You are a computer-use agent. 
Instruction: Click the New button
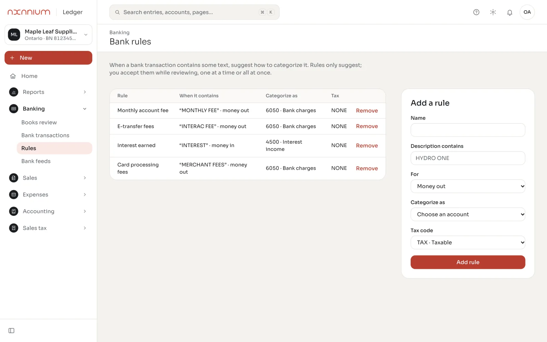tap(49, 58)
